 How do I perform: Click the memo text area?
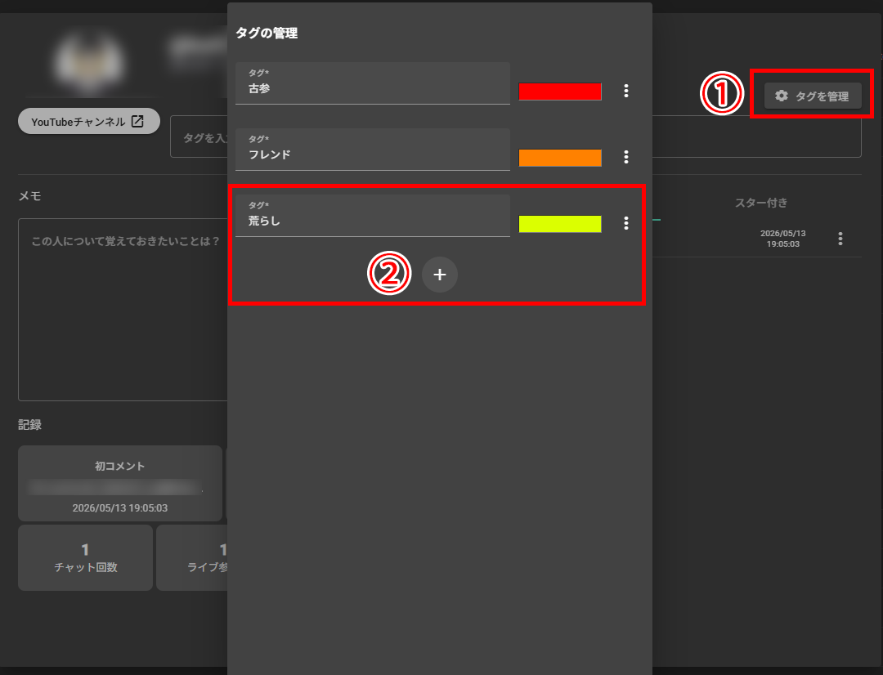[123, 310]
